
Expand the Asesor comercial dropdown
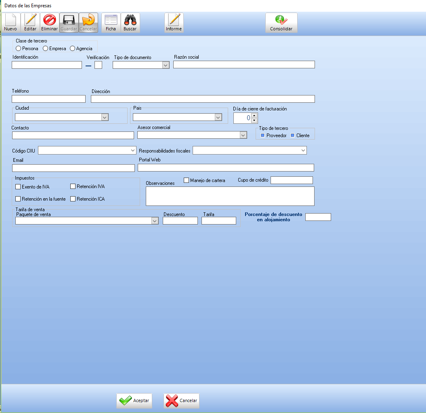[x=243, y=136]
